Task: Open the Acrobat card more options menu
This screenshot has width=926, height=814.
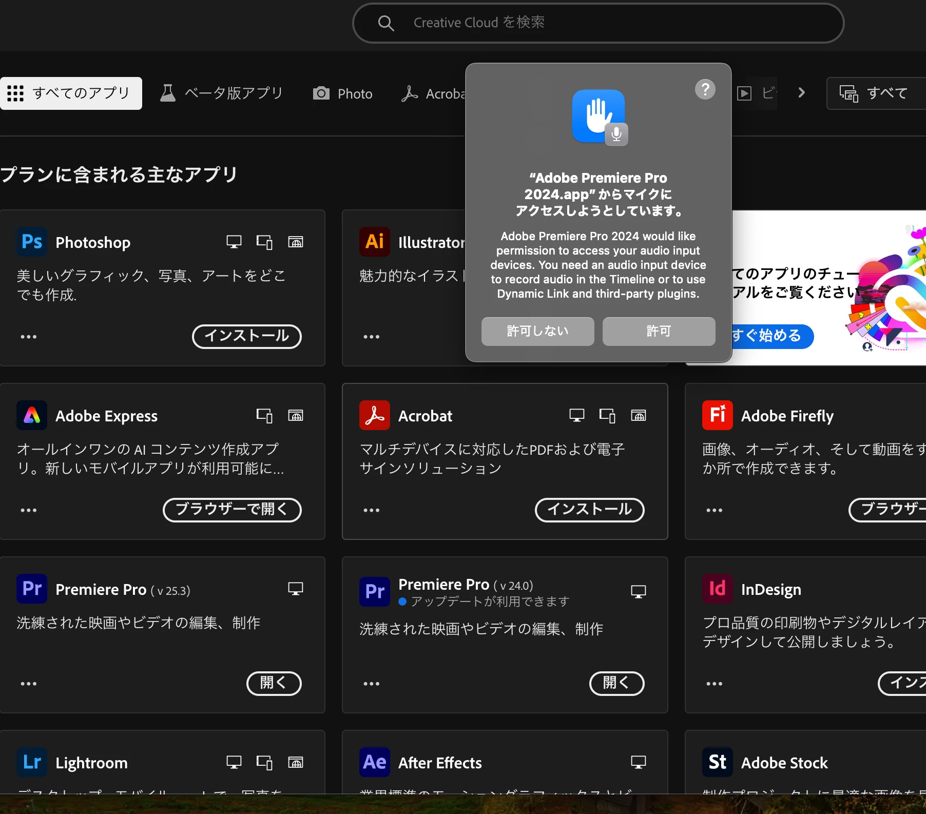Action: [372, 510]
